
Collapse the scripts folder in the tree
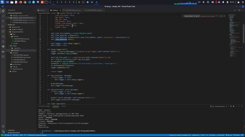click(x=15, y=46)
